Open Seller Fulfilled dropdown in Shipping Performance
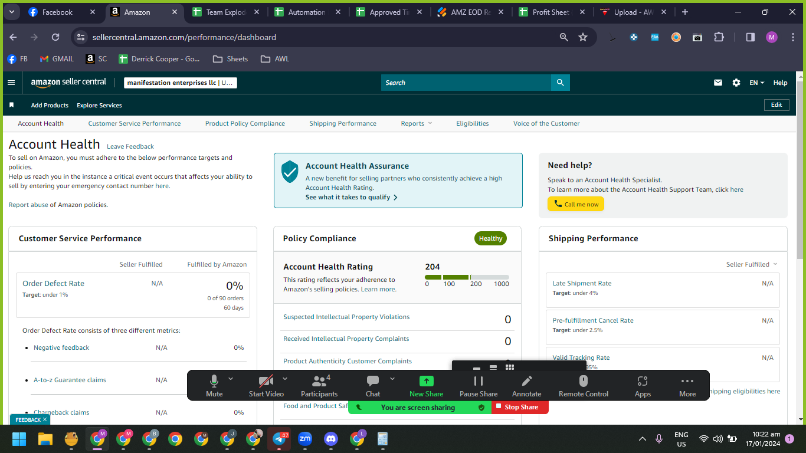806x453 pixels. 752,264
